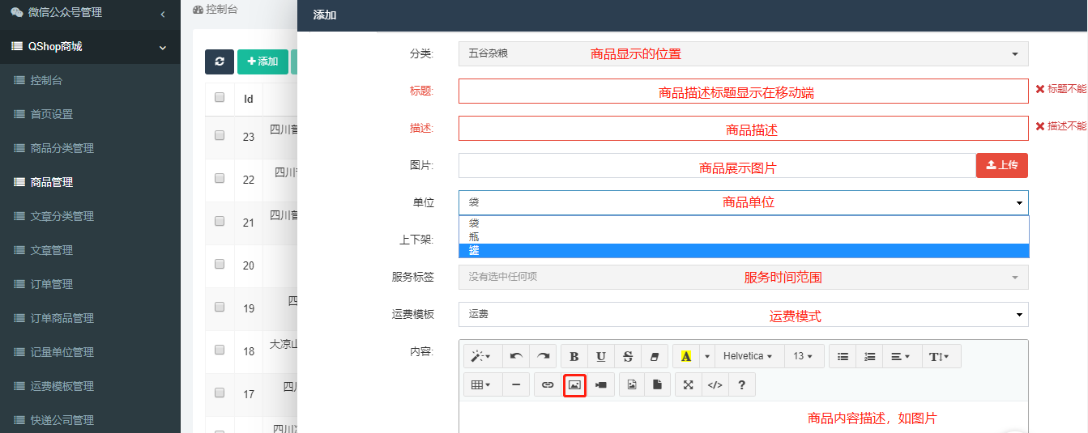Viewport: 1088px width, 433px height.
Task: Go to 商品分类管理 in the sidebar
Action: tap(62, 148)
